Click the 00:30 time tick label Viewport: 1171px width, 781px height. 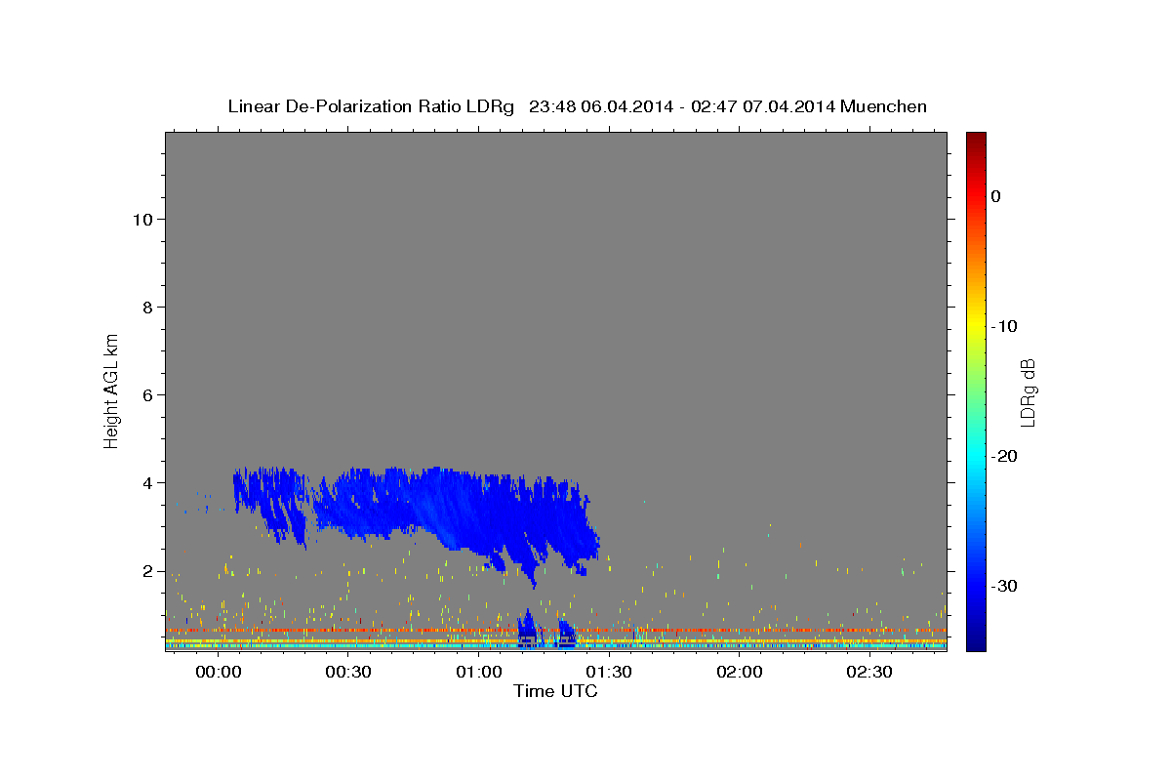point(348,673)
